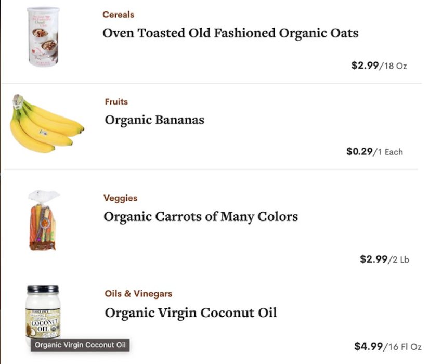Open the Oils & Vinegars category
The height and width of the screenshot is (364, 442).
[138, 293]
